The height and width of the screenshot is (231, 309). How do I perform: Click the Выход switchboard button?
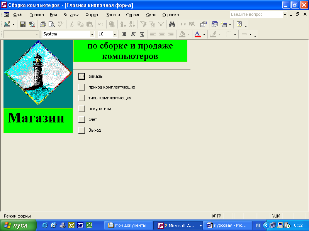pos(81,130)
